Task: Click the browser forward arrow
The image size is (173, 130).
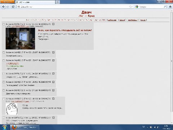Action: [x=8, y=7]
